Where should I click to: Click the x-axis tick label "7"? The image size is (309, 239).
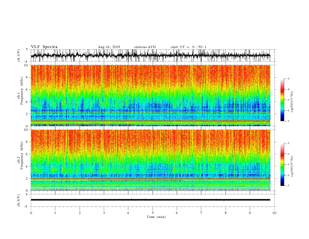[201, 213]
